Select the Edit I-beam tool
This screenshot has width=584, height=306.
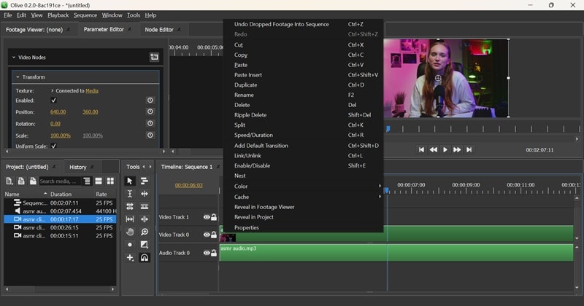[130, 194]
